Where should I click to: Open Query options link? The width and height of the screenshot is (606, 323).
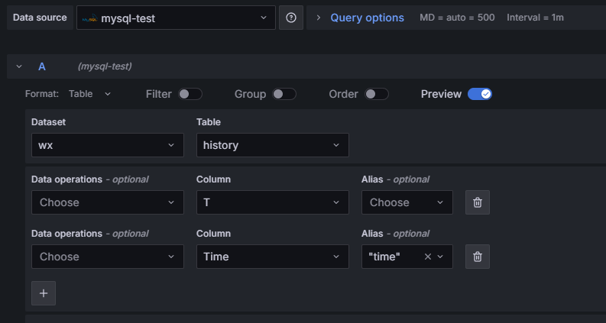click(x=367, y=18)
